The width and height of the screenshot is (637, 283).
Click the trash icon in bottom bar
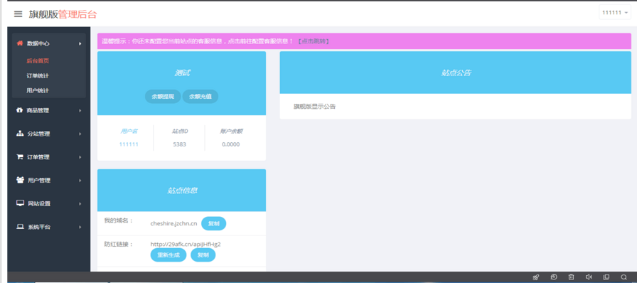point(571,277)
